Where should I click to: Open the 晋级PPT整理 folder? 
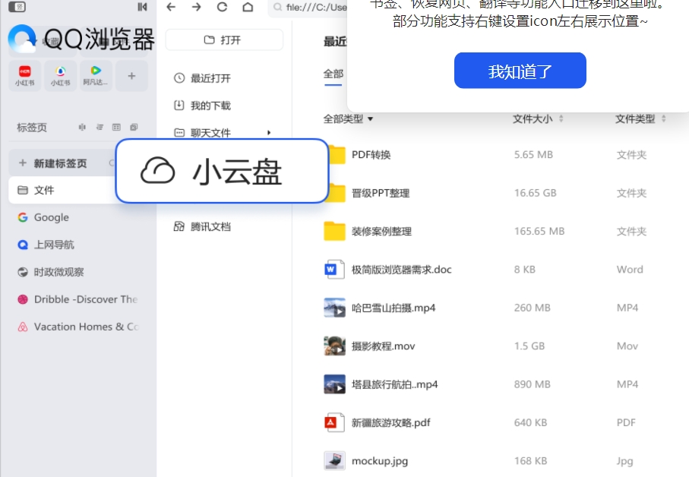[381, 193]
